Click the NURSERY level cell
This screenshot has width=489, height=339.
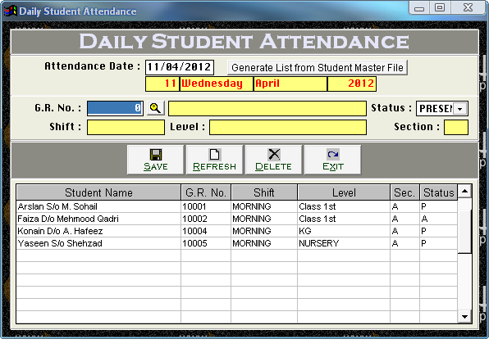point(344,243)
